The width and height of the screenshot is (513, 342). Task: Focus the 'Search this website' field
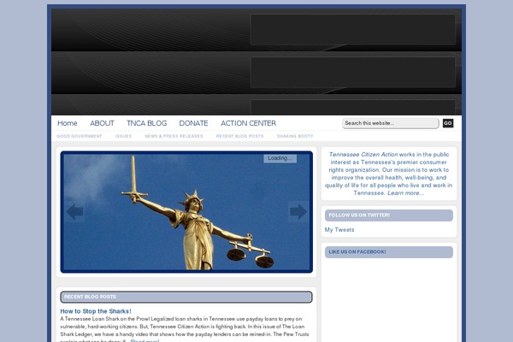391,123
